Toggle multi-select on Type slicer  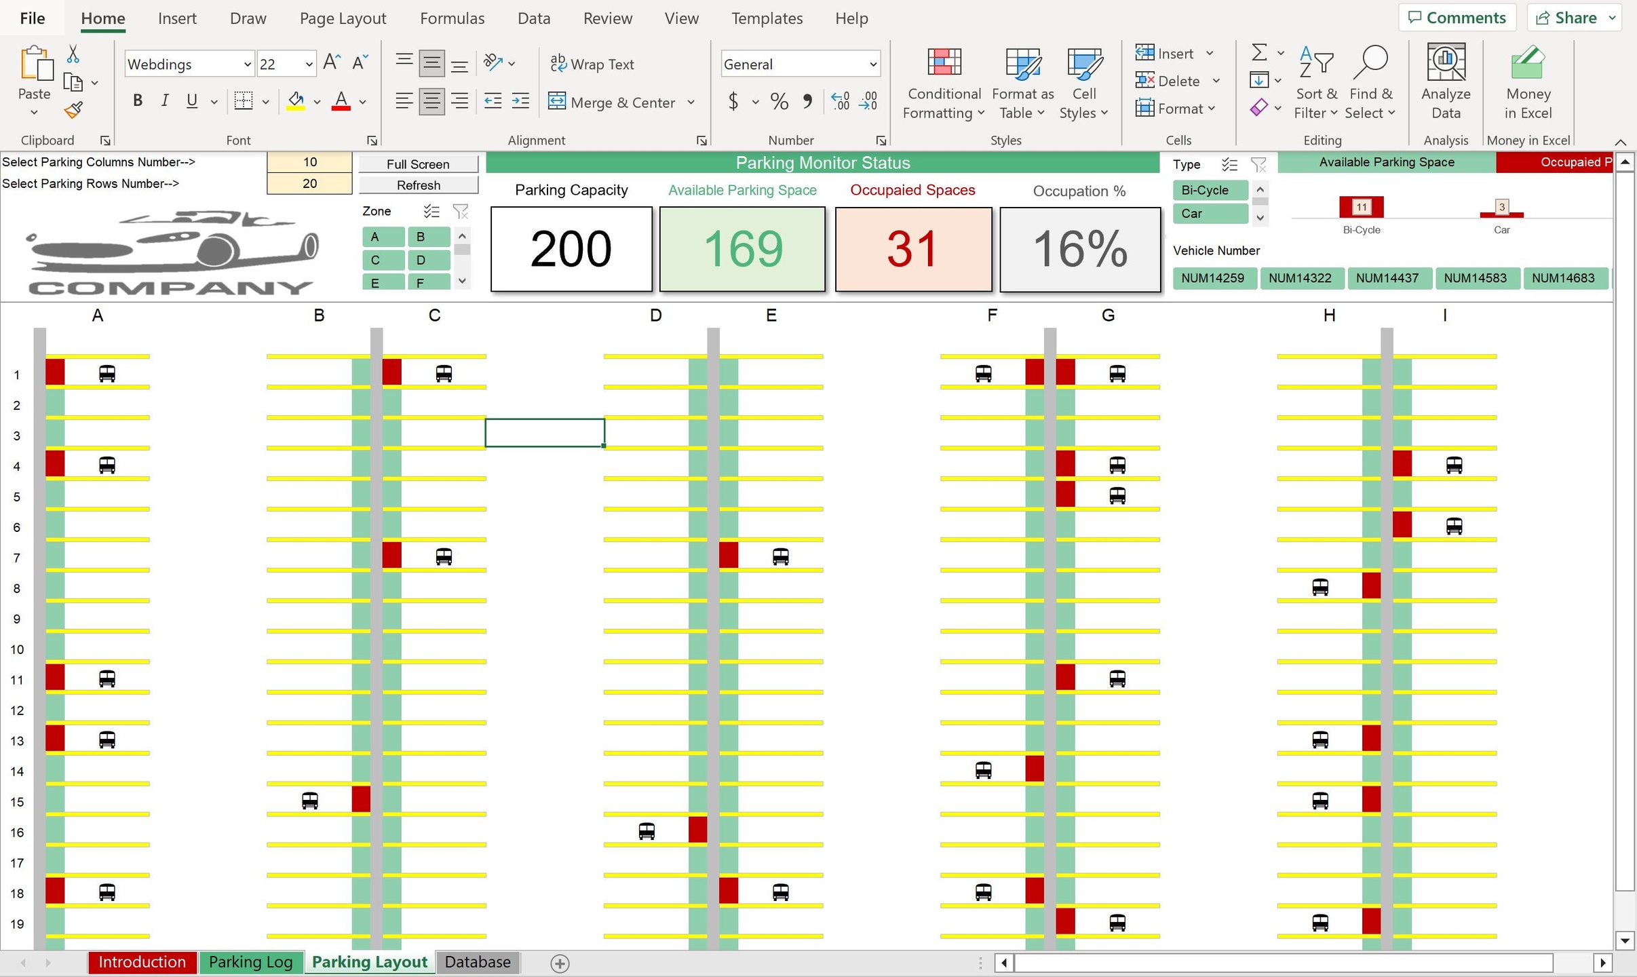point(1229,164)
